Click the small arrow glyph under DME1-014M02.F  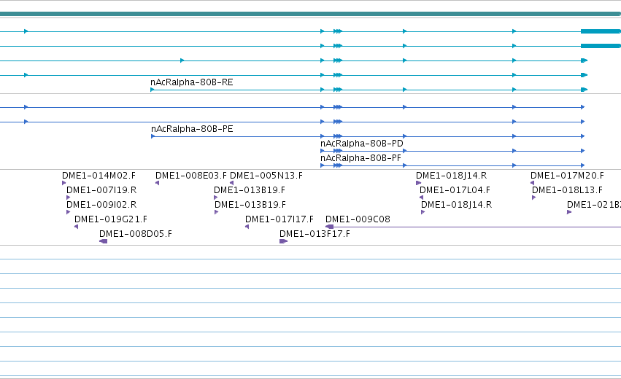click(x=63, y=183)
